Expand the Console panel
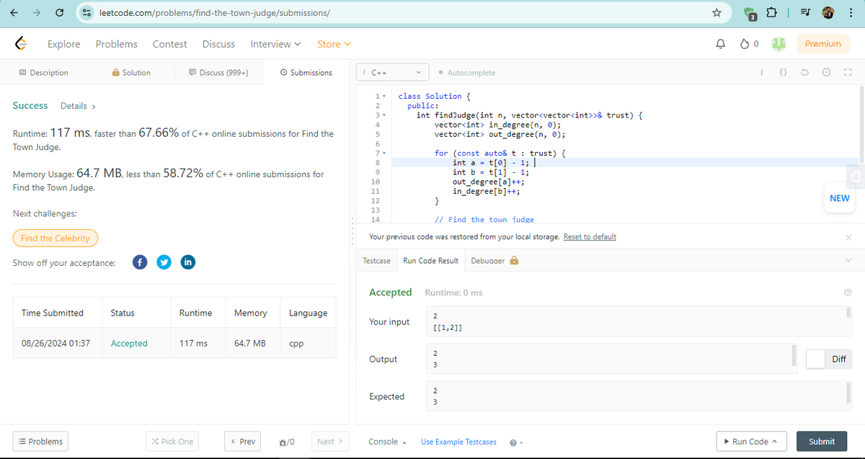 click(x=386, y=442)
